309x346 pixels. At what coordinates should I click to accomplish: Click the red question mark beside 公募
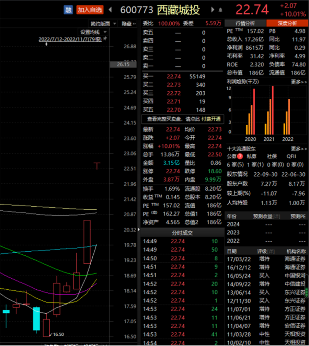(240, 156)
